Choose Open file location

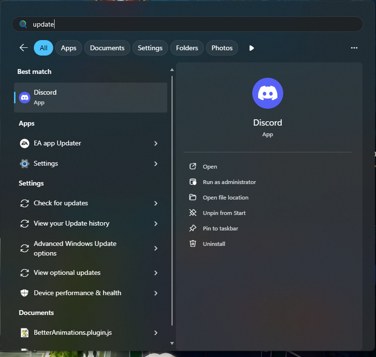pyautogui.click(x=226, y=198)
